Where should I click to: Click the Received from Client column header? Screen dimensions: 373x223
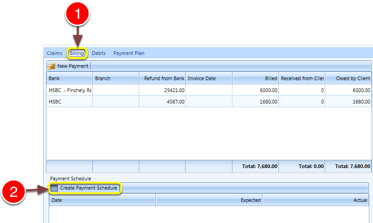point(302,78)
